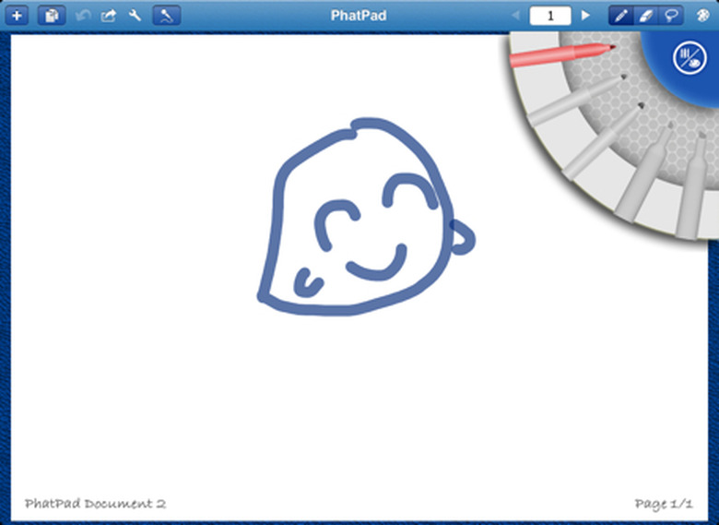Select the fourth gray marker with the thick tip
719x525 pixels.
point(645,173)
